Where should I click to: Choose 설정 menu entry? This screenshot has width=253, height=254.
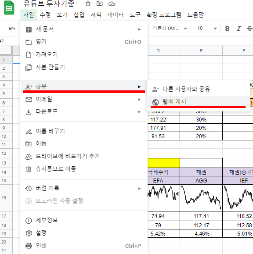point(84,233)
